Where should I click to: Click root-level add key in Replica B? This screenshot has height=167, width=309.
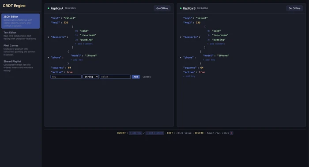(189, 76)
